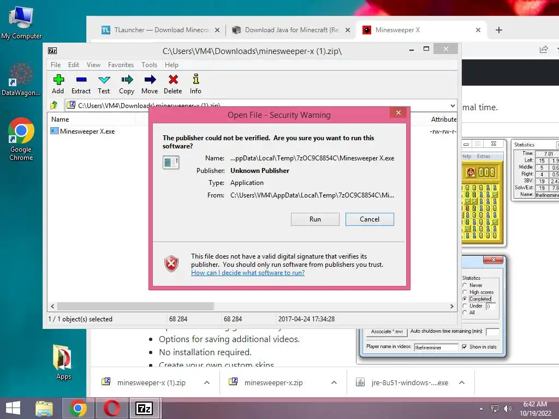The height and width of the screenshot is (419, 559).
Task: Click the Add toolbar icon in 7-Zip
Action: 58,84
